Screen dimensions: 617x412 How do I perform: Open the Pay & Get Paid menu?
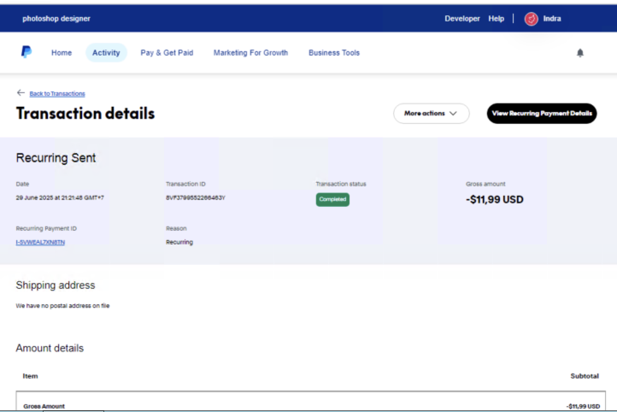167,53
